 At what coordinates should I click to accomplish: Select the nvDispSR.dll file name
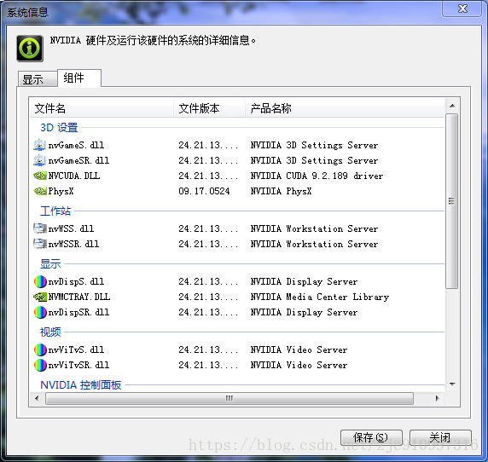[78, 312]
